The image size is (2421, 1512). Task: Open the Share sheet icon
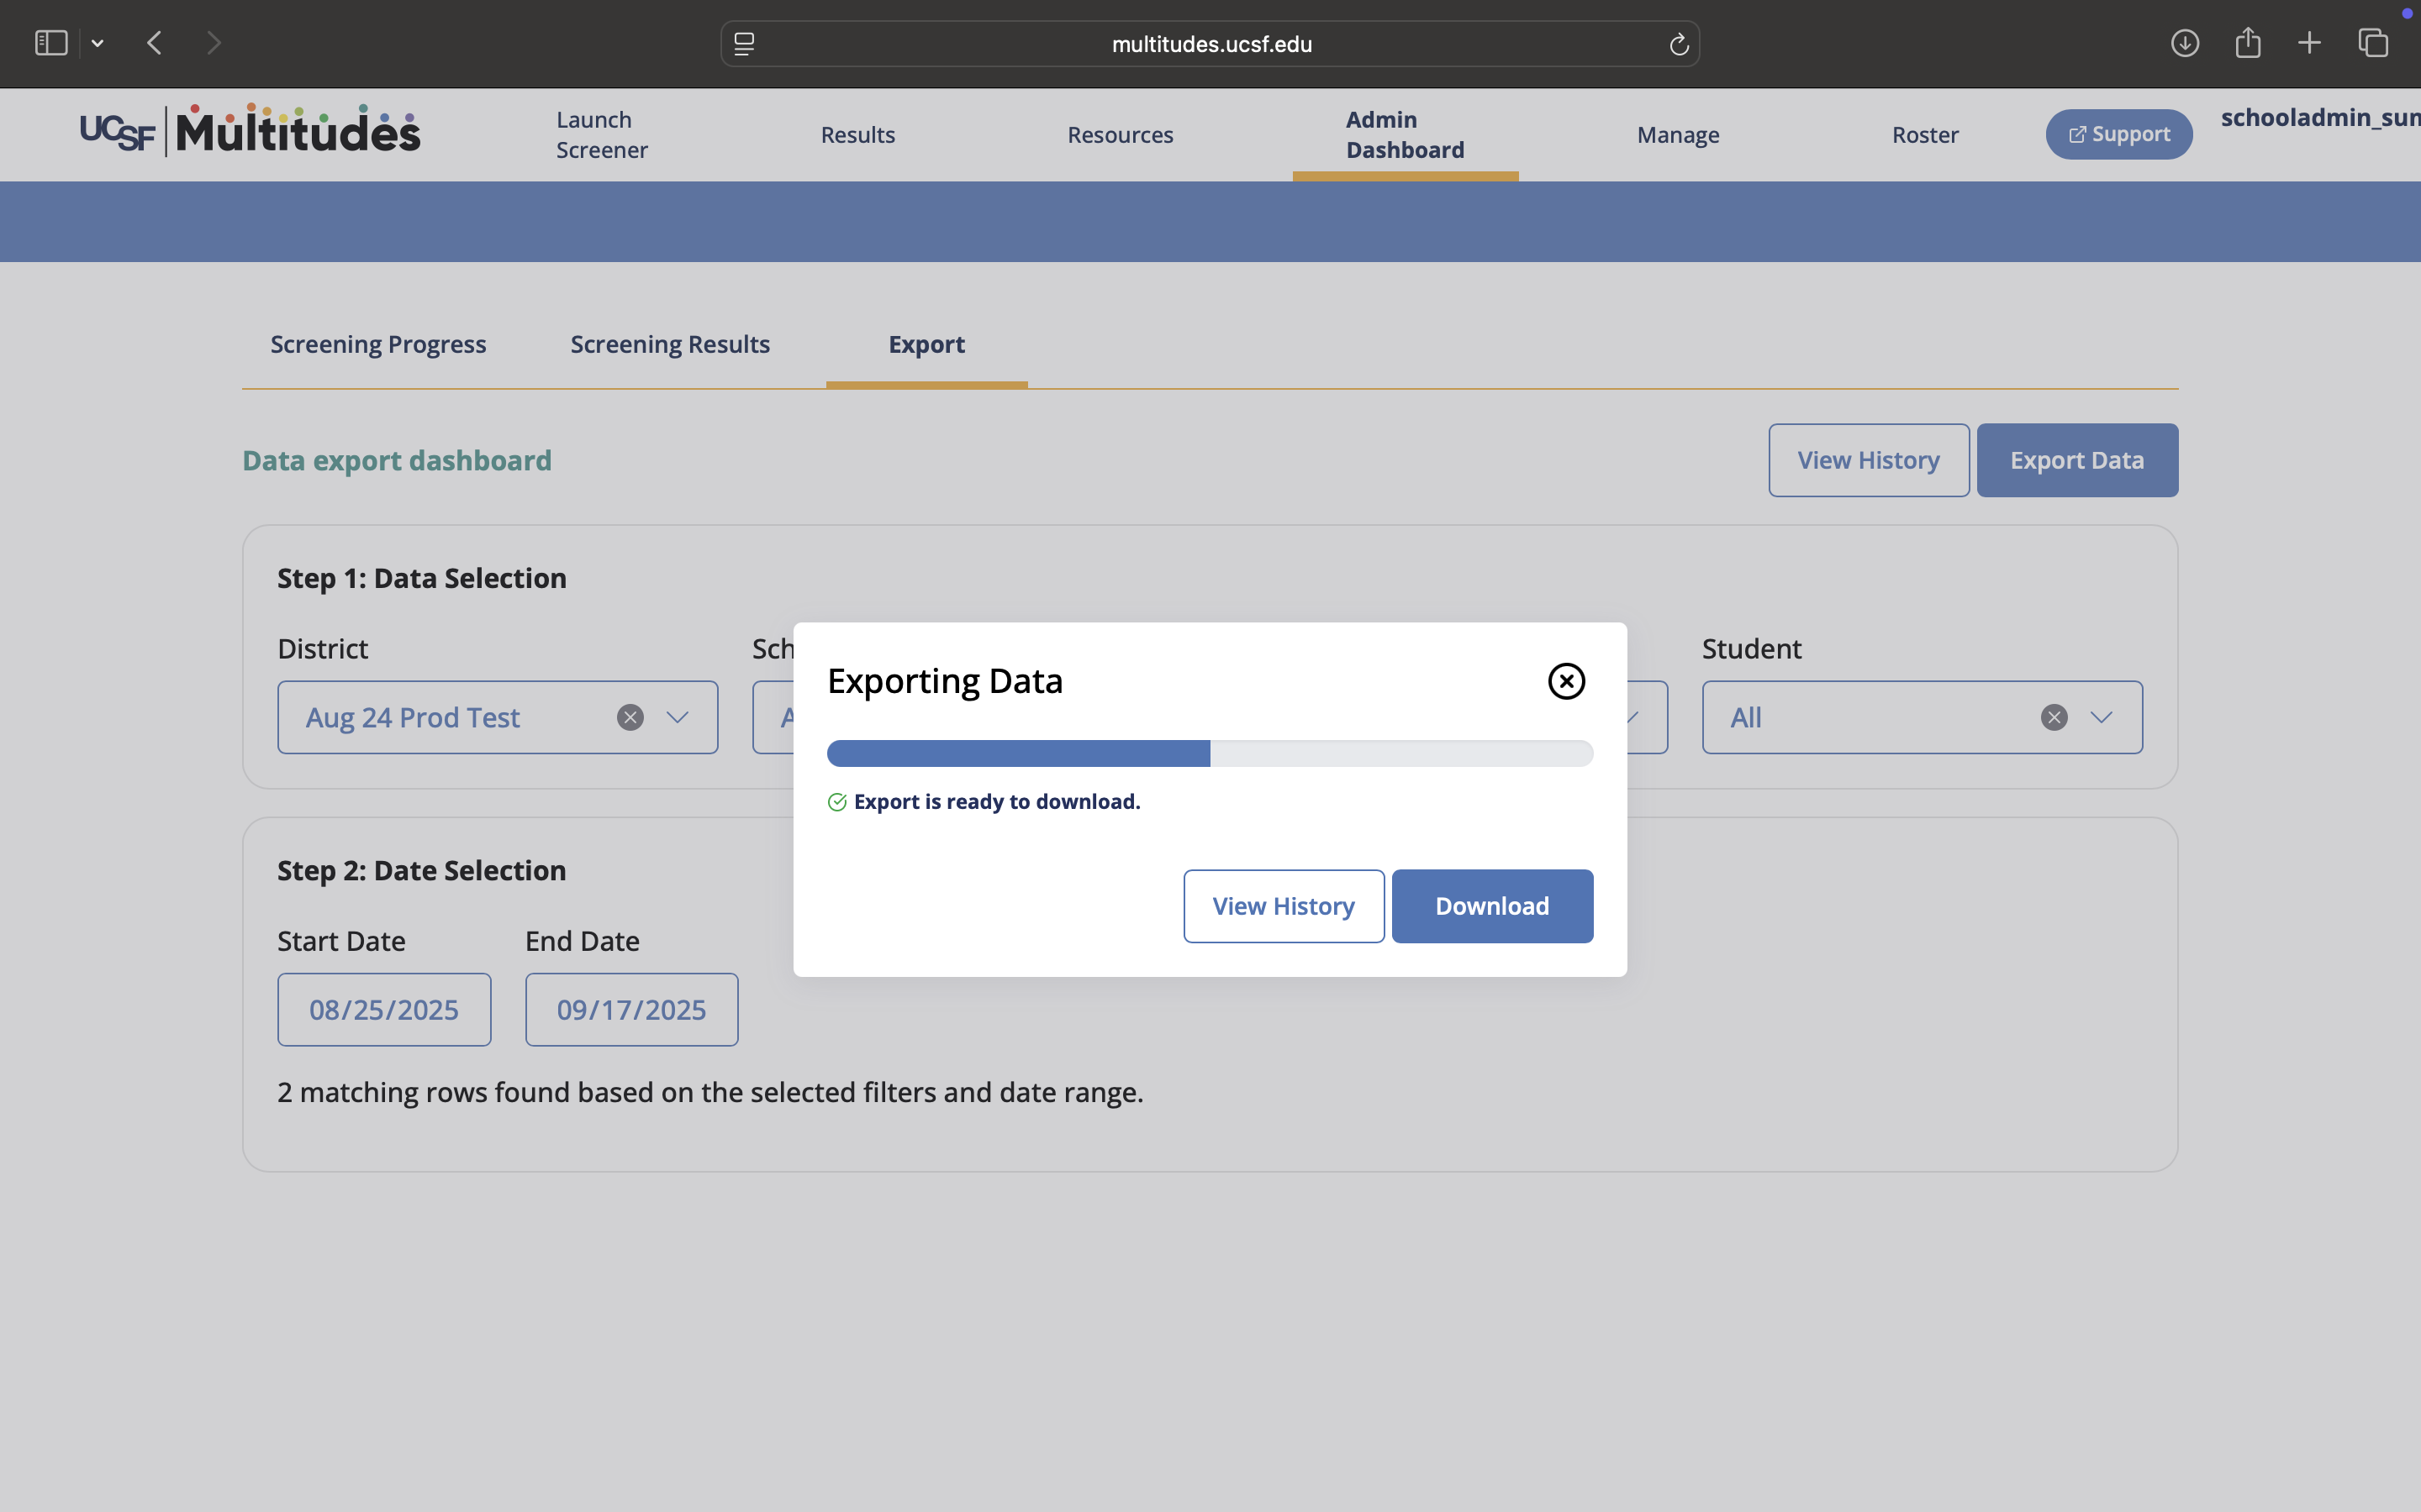point(2248,43)
